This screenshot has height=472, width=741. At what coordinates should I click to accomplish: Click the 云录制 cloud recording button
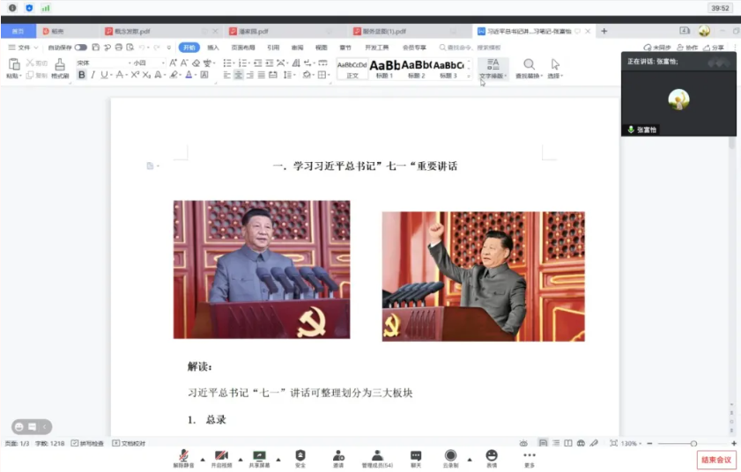pyautogui.click(x=450, y=458)
